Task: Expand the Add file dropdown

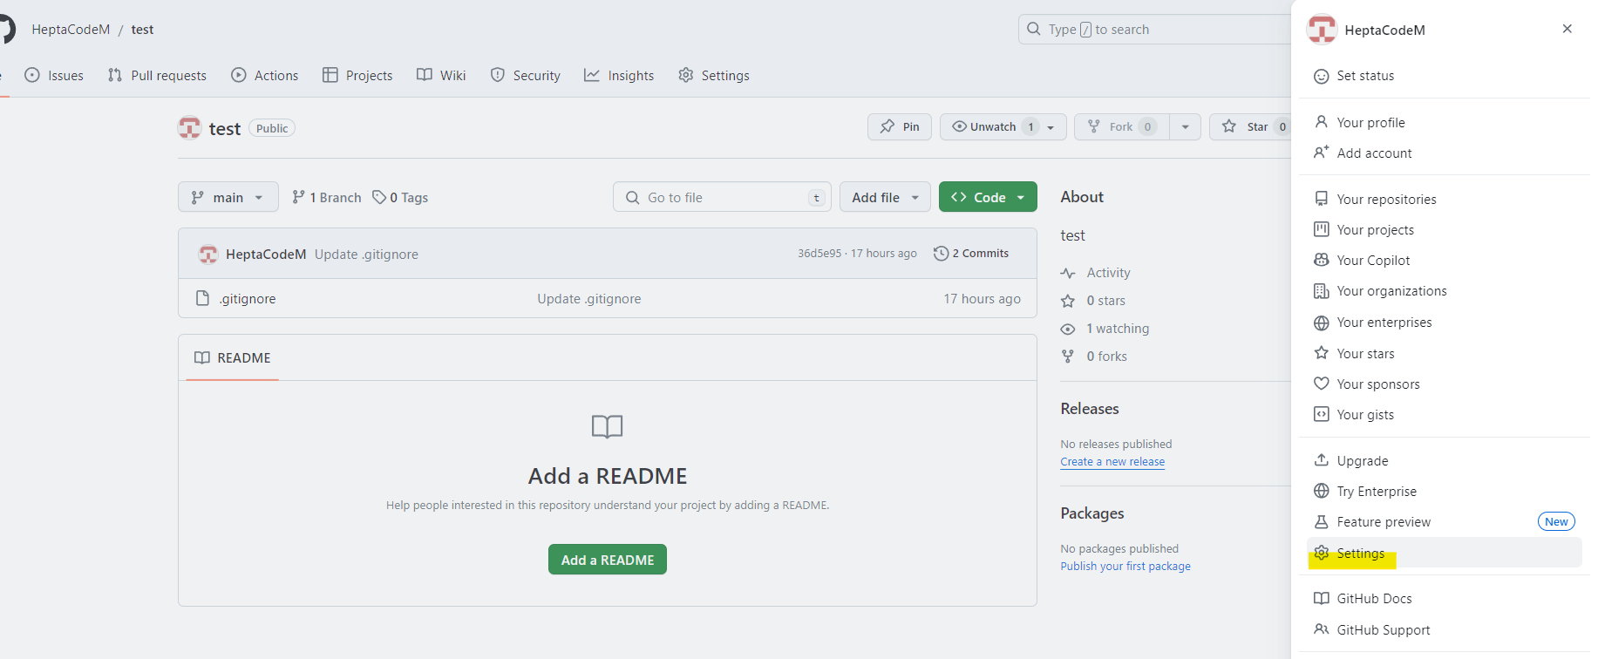Action: (x=885, y=197)
